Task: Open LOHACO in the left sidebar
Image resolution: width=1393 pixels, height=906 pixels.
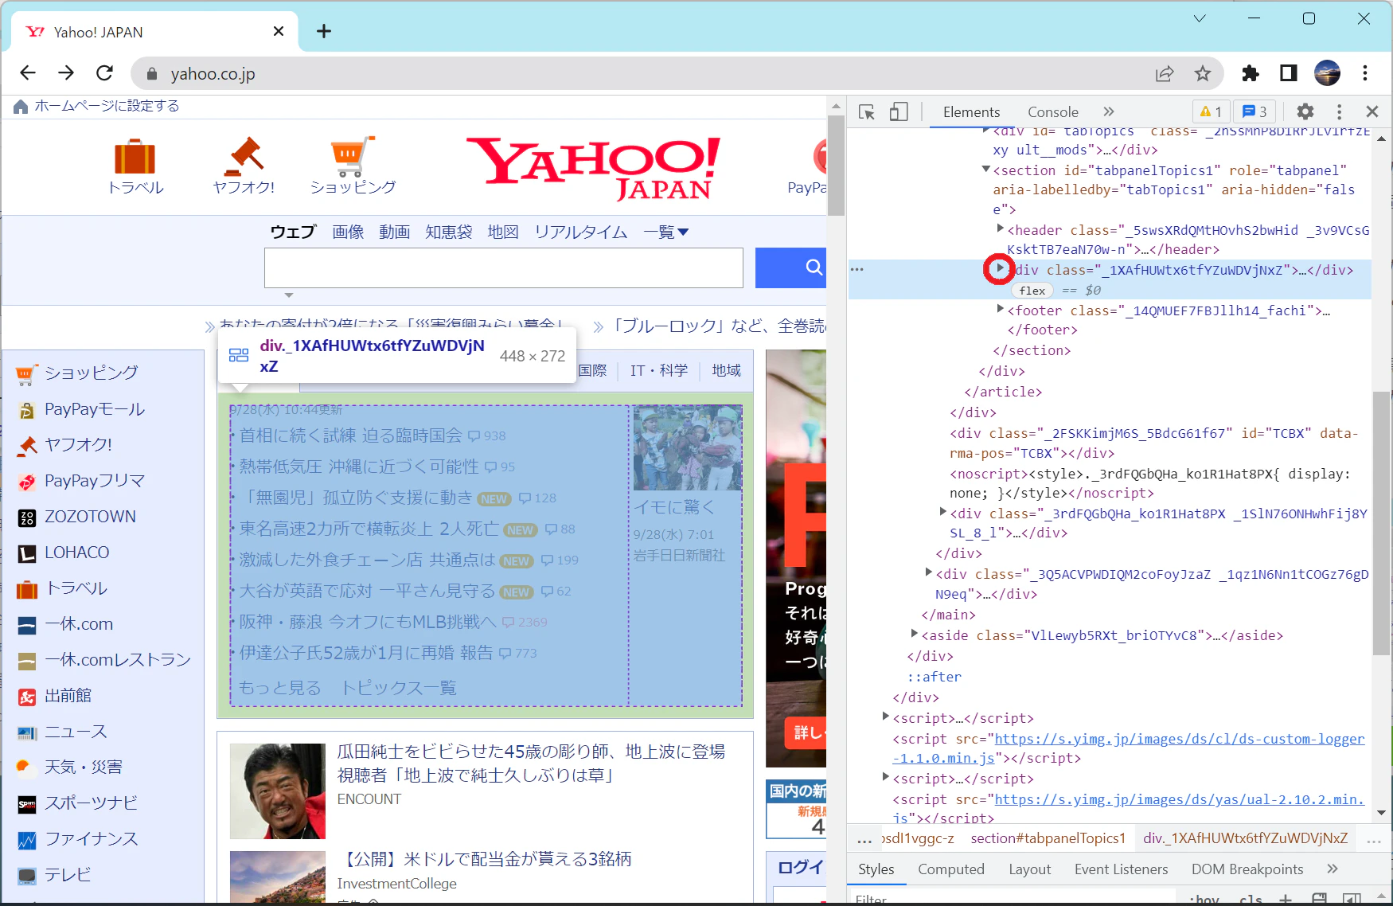Action: (76, 553)
